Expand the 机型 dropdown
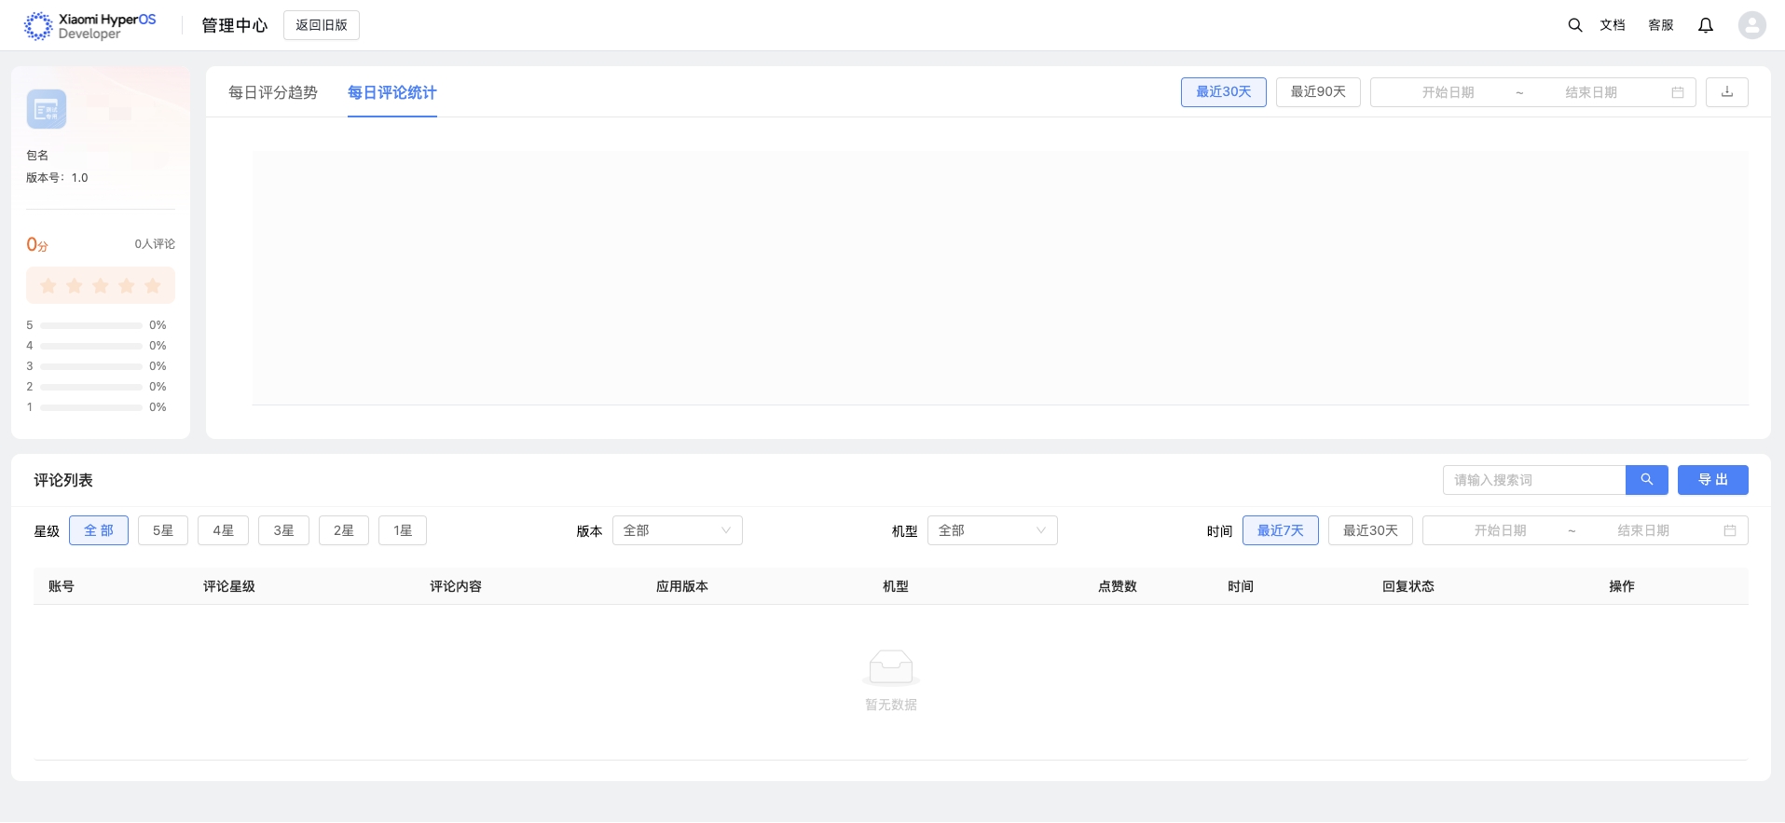The width and height of the screenshot is (1785, 823). point(992,531)
